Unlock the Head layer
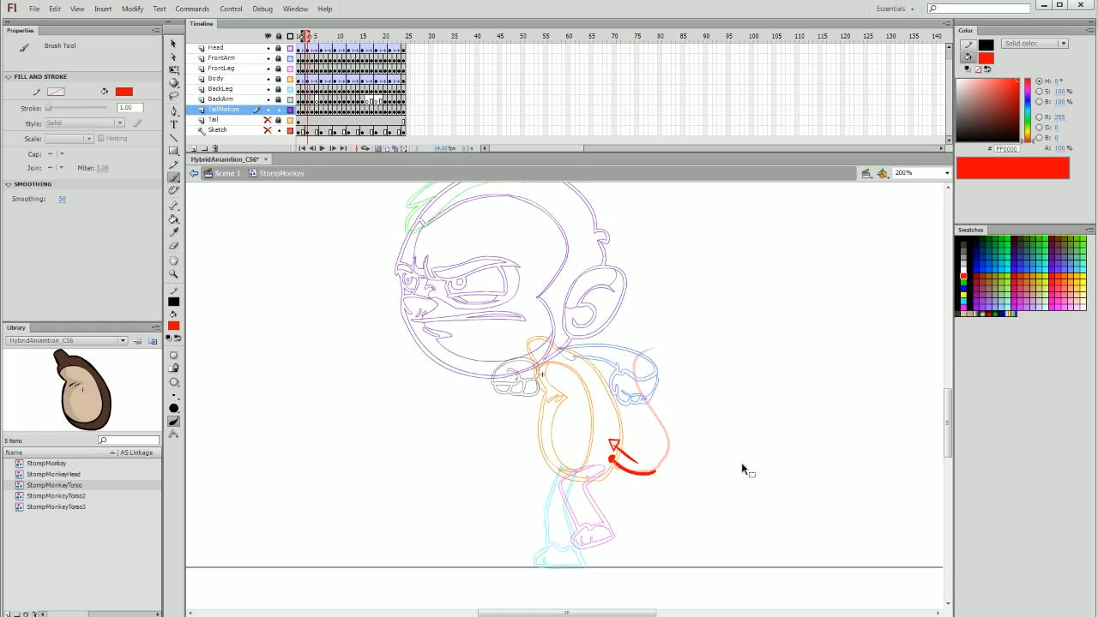This screenshot has width=1098, height=617. (278, 48)
